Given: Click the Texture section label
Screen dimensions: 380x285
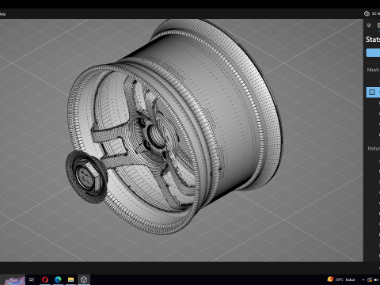Looking at the screenshot, I should point(374,149).
